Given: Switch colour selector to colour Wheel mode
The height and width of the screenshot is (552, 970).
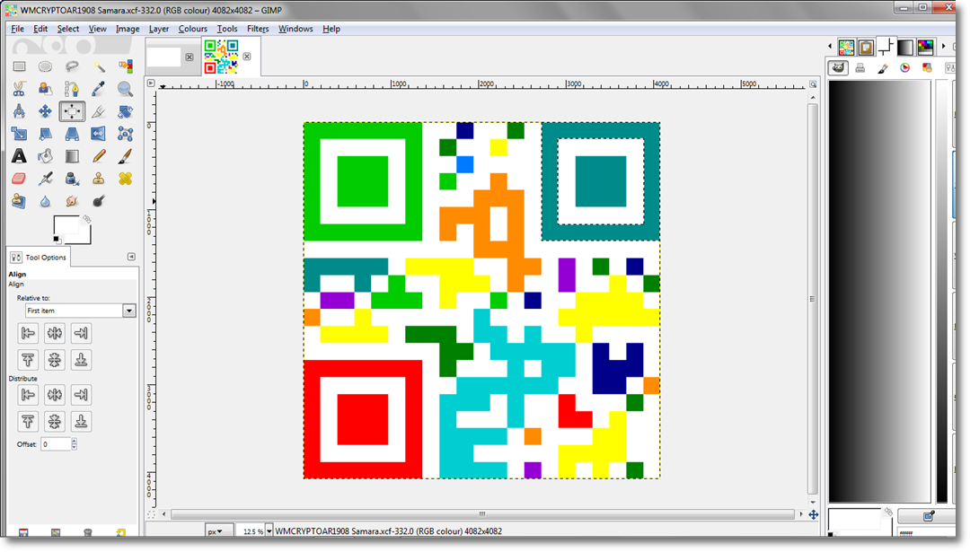Looking at the screenshot, I should [x=905, y=68].
